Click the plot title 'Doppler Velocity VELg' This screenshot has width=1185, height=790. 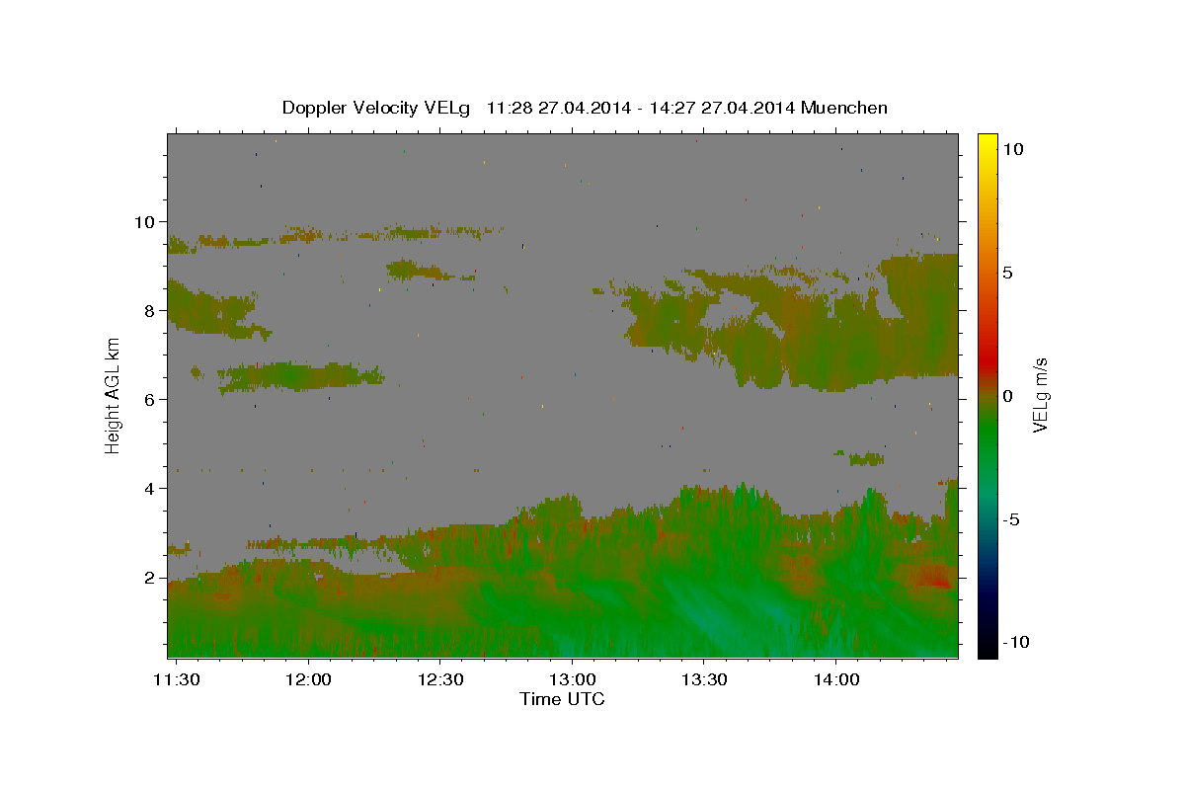coord(378,108)
